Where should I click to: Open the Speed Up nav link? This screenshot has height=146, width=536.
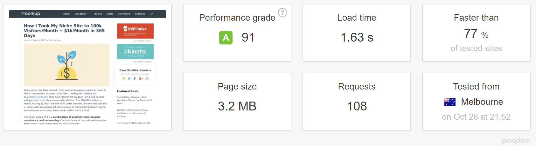coord(140,14)
